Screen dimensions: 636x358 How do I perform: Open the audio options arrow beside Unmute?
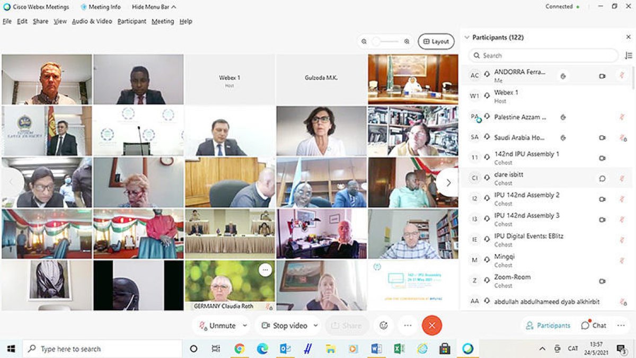pos(244,325)
